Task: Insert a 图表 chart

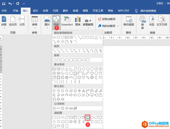Action: pyautogui.click(x=78, y=21)
